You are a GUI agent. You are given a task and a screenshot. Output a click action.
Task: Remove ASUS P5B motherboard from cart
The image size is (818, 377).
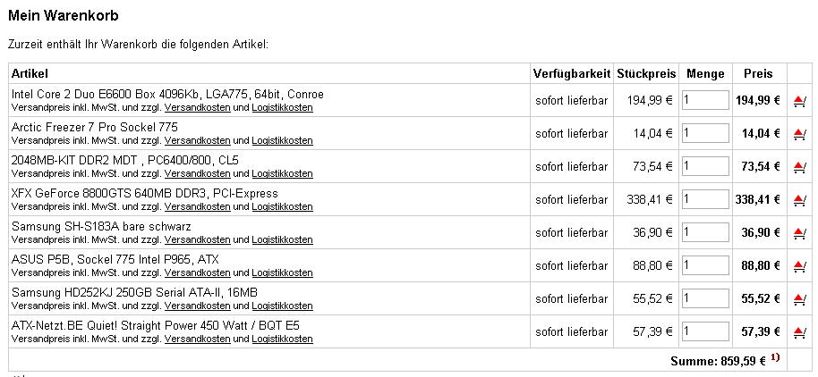[799, 265]
